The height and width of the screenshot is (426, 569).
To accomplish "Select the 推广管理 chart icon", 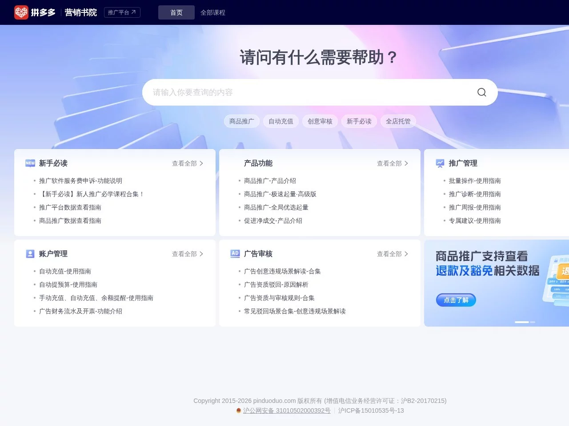I will (440, 163).
